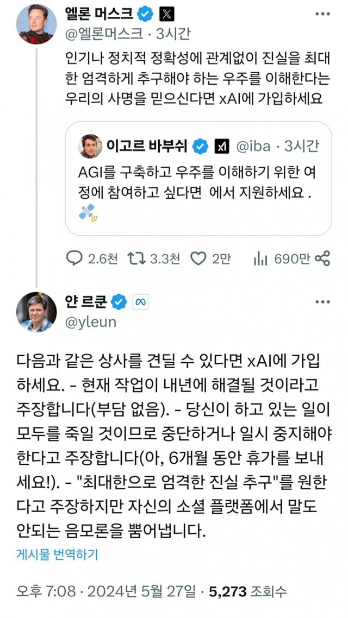
Task: Click 이고르 바부쉬's blue verified badge
Action: pos(201,146)
